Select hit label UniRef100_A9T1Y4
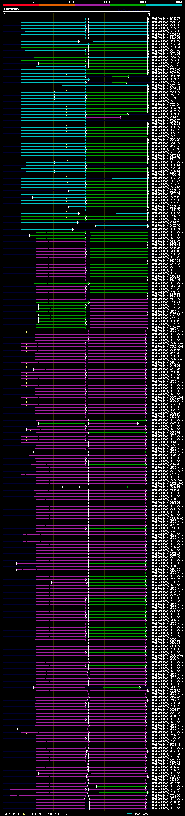Viewport: 185px width, 816px height. [x=166, y=47]
